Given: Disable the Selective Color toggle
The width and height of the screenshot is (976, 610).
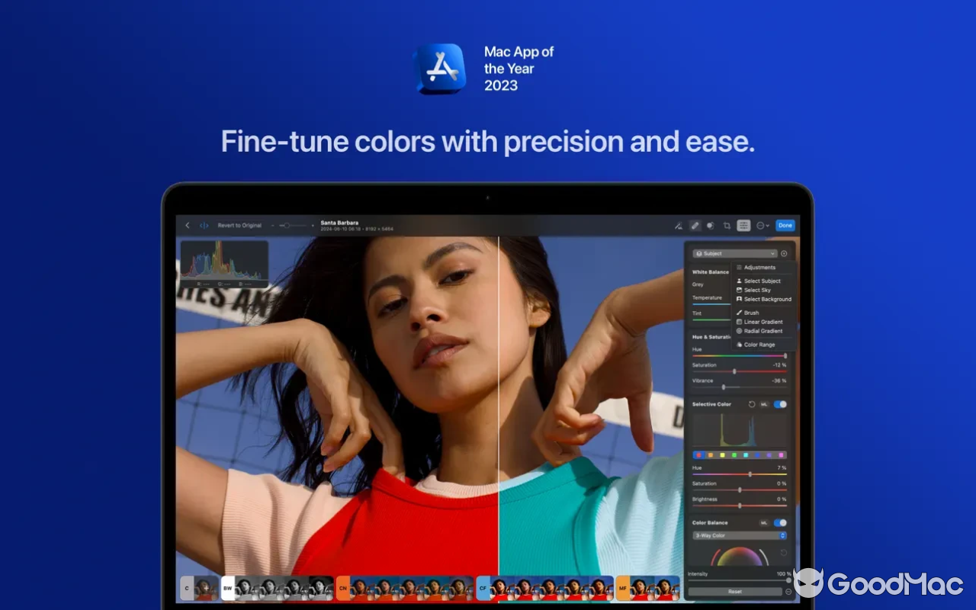Looking at the screenshot, I should 779,404.
